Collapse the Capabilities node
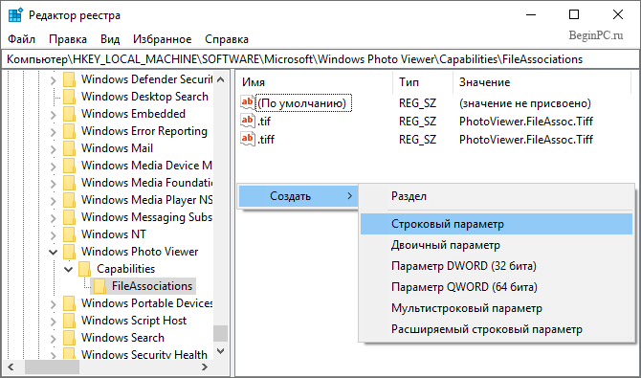Screen dimensions: 641x378 69,269
